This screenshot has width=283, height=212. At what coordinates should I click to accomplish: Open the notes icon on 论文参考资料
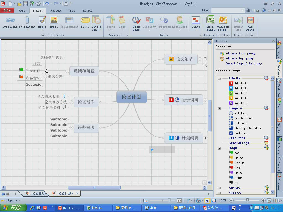pyautogui.click(x=64, y=107)
